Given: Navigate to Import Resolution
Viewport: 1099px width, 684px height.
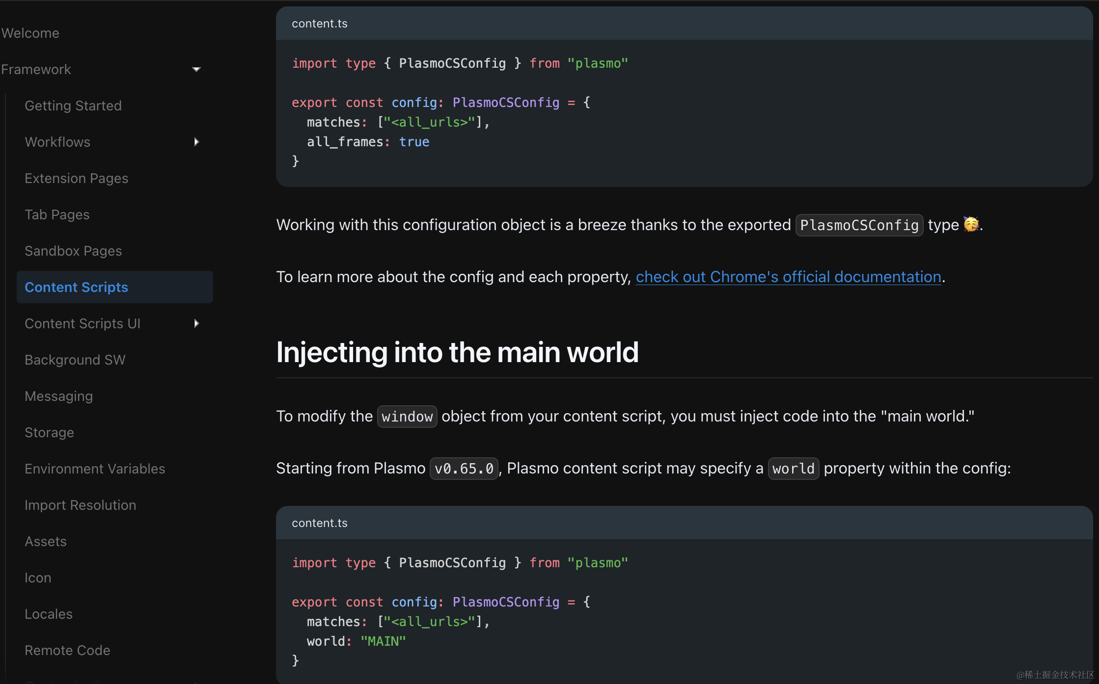Looking at the screenshot, I should click(x=81, y=505).
